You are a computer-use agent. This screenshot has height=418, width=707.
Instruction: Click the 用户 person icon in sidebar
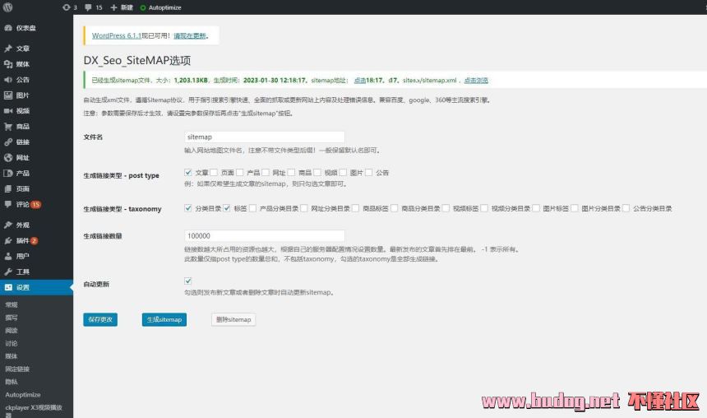pos(8,256)
